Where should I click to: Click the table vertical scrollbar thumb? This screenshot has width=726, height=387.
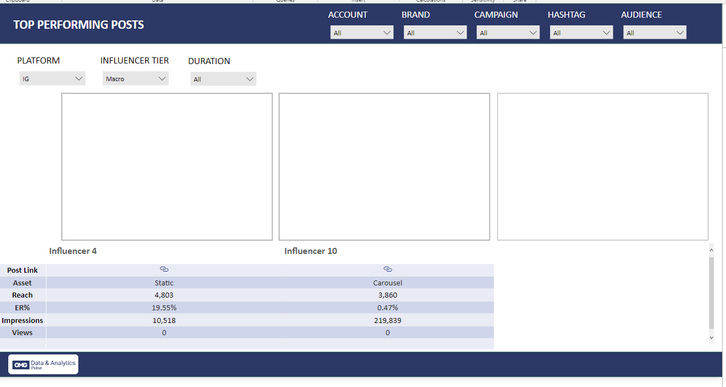711,293
